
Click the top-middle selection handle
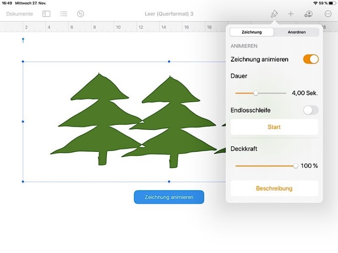tap(169, 62)
